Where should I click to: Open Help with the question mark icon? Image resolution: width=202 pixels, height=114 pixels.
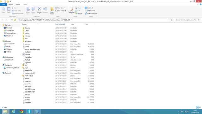coord(200,4)
